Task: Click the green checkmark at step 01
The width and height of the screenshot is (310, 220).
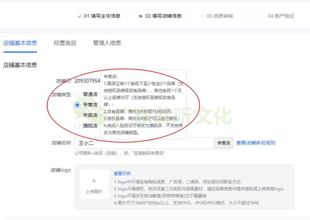Action: (x=80, y=16)
